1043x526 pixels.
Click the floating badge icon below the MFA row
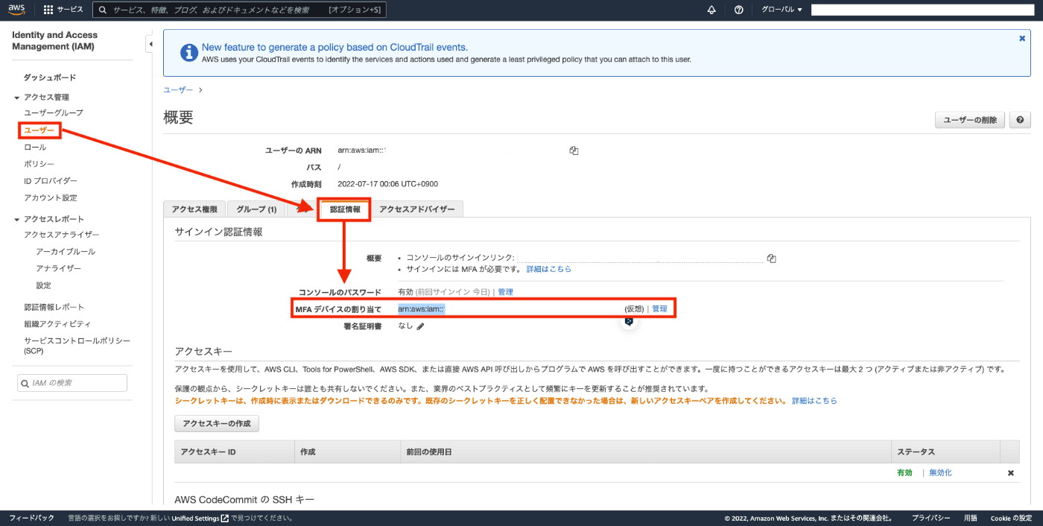pos(629,321)
